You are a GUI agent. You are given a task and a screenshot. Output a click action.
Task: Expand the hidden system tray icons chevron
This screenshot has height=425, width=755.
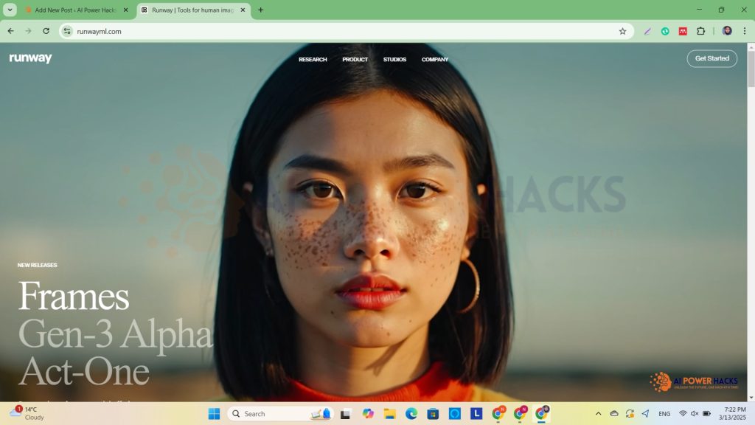[x=598, y=414]
